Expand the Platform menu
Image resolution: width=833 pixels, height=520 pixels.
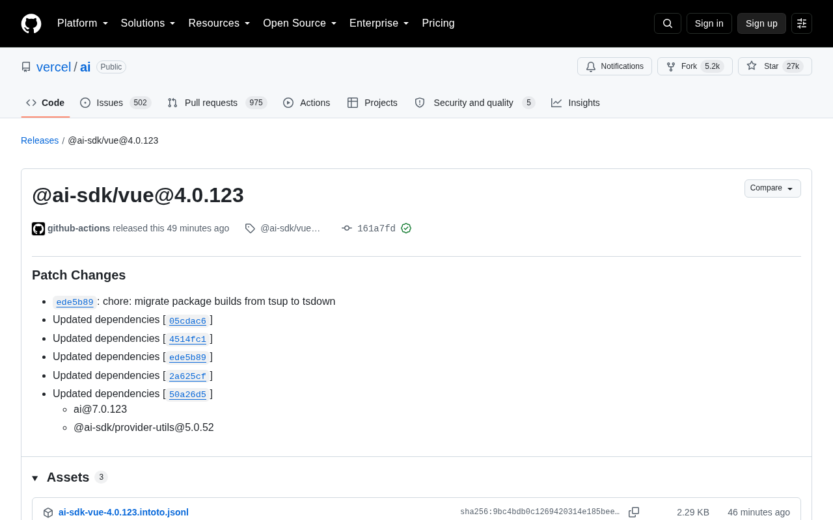(x=83, y=23)
